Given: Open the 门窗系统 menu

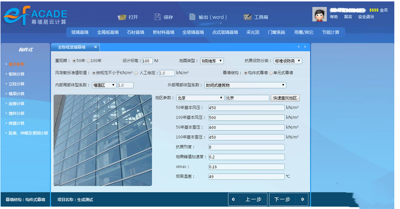Looking at the screenshot, I should (276, 33).
